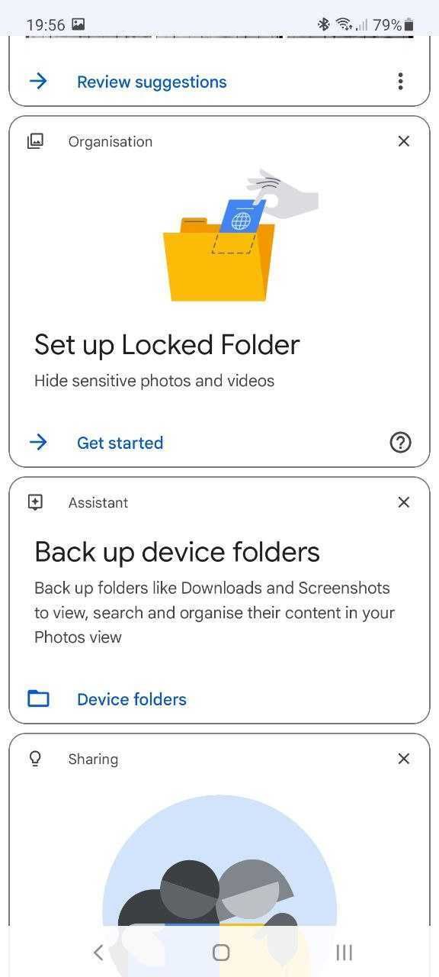Open Device folders
This screenshot has width=439, height=977.
point(131,698)
